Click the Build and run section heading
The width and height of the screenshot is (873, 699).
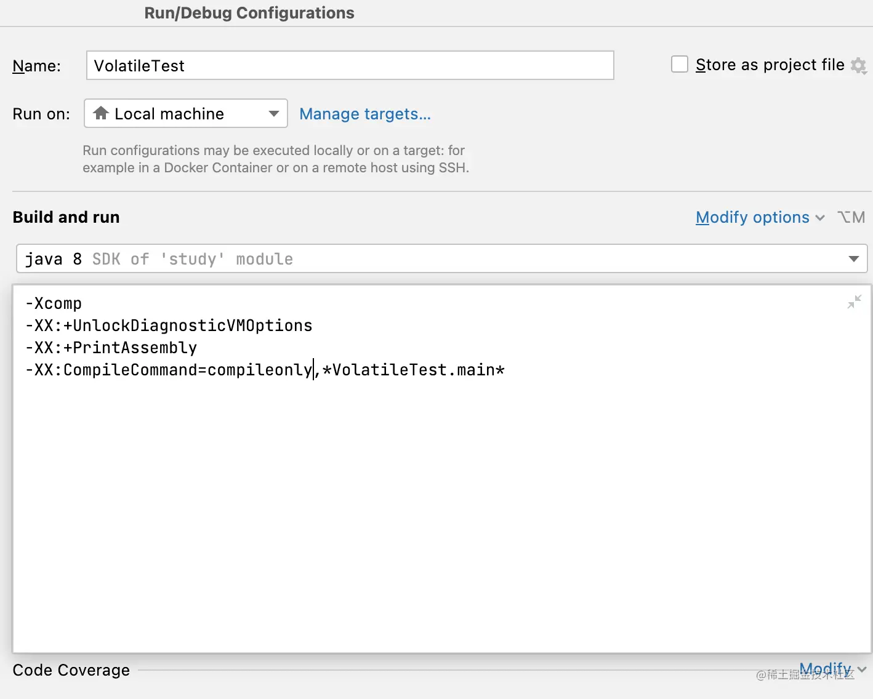pyautogui.click(x=66, y=217)
